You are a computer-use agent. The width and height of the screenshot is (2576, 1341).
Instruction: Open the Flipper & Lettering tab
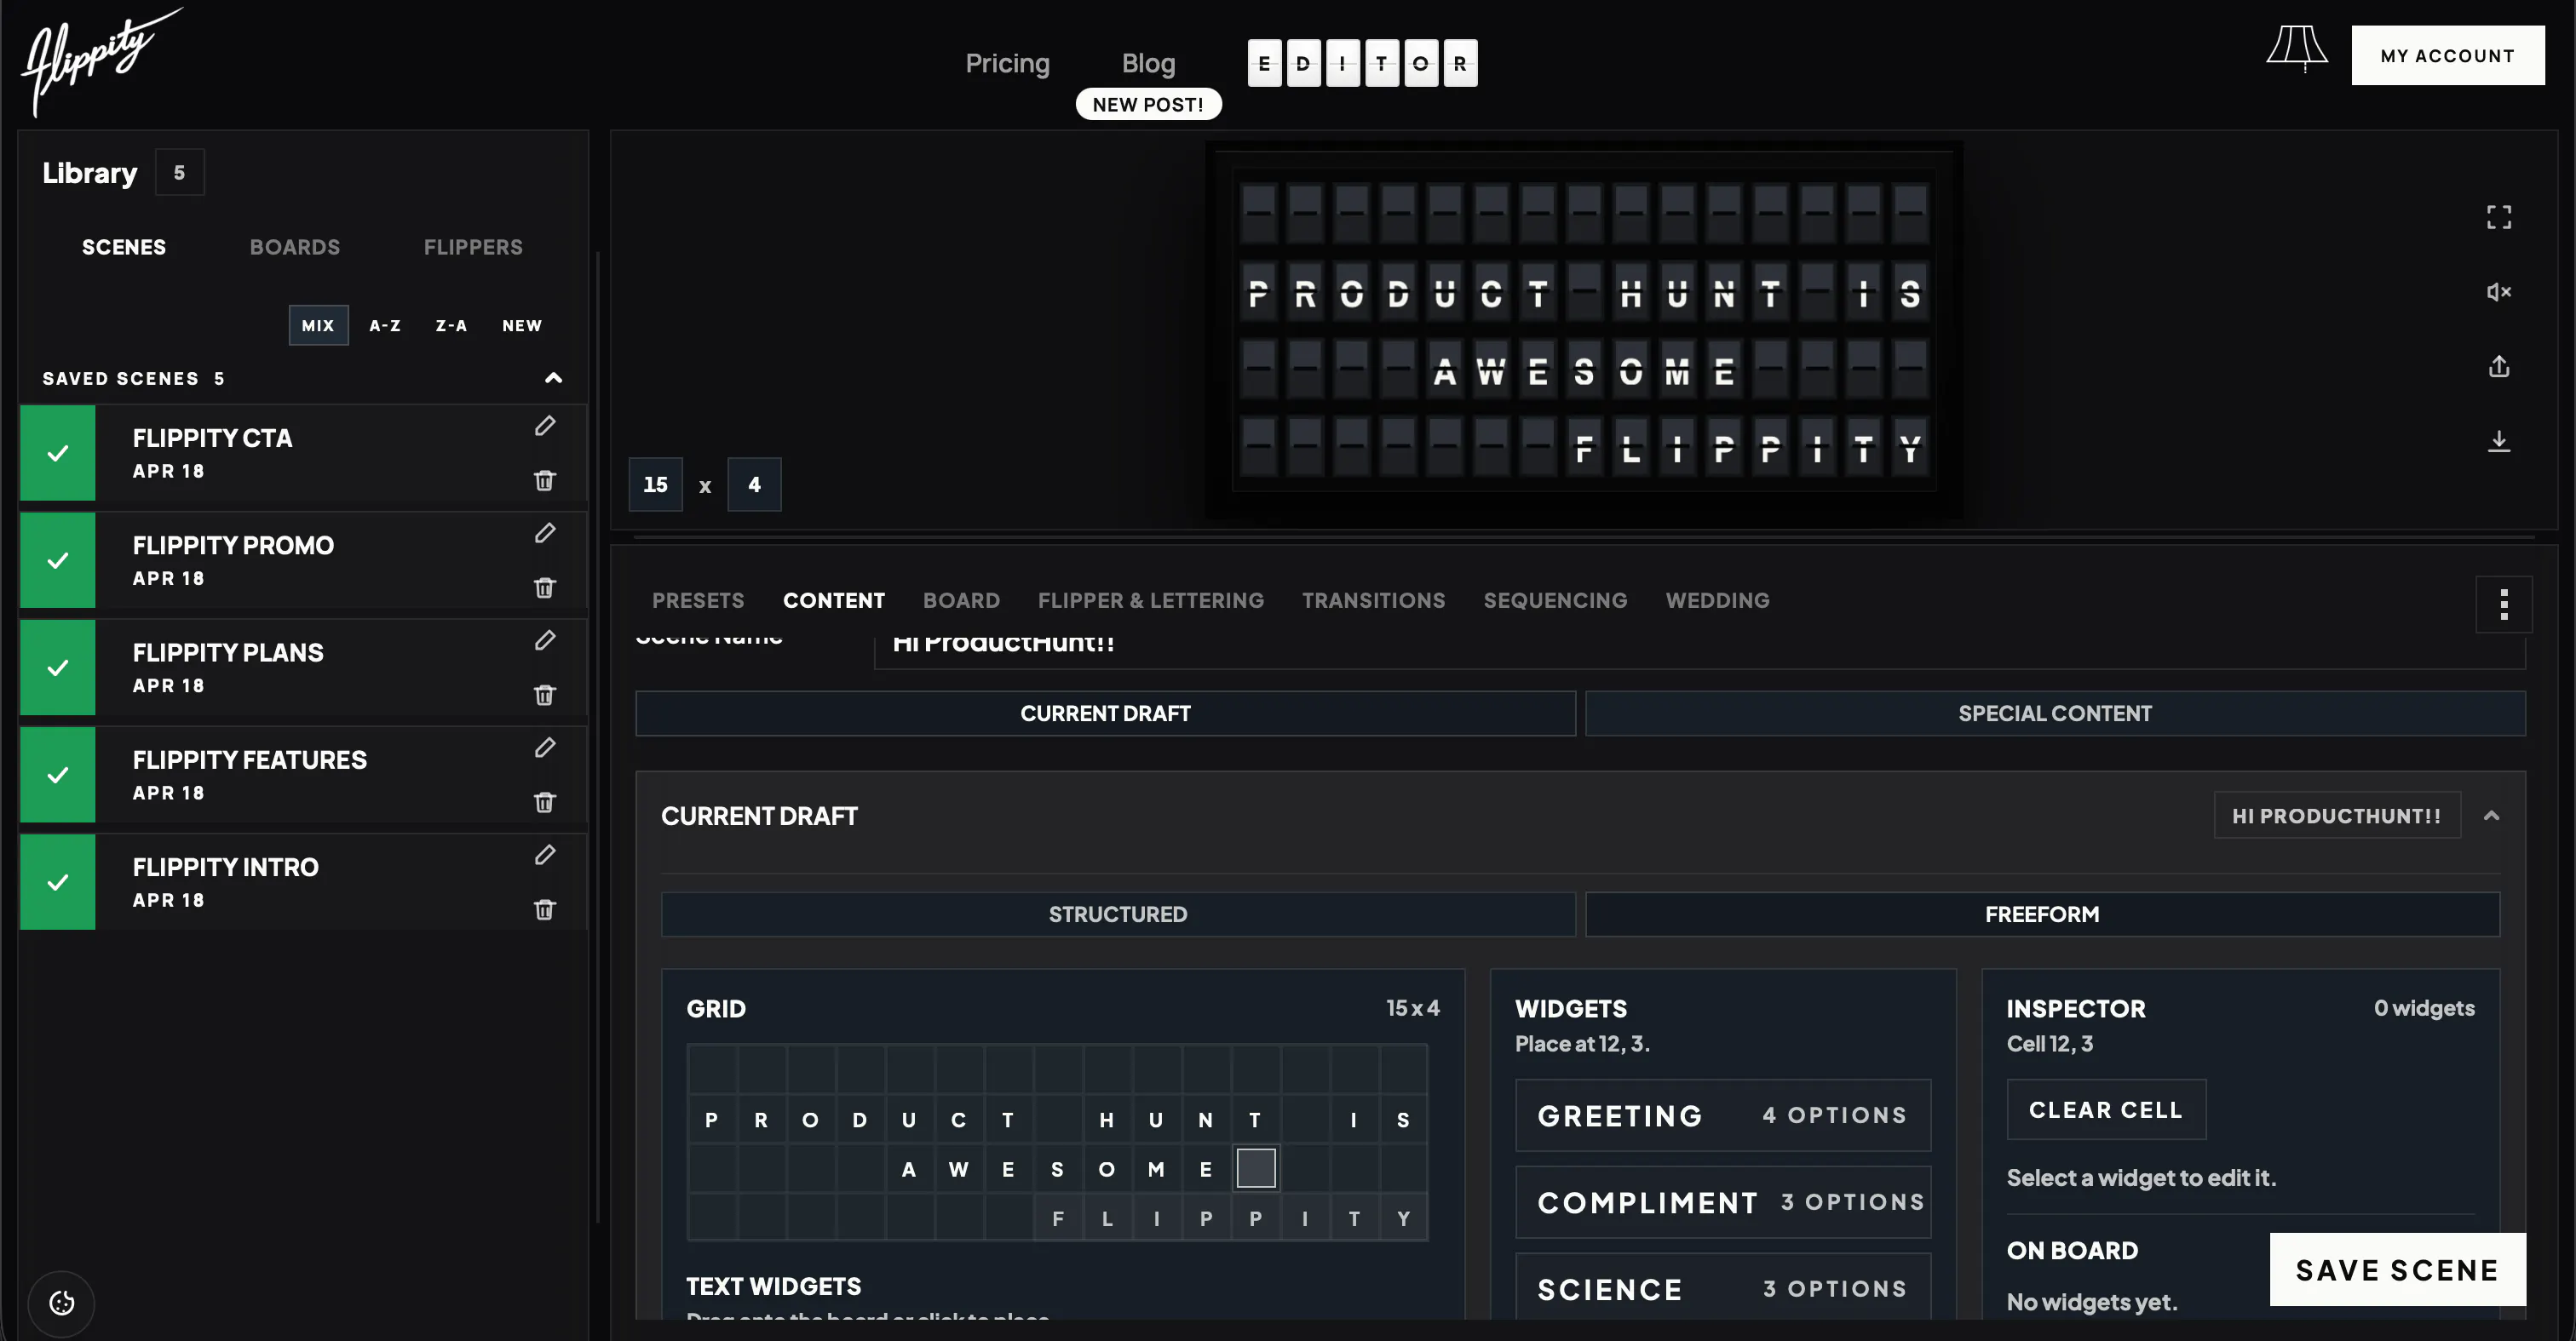click(1151, 600)
